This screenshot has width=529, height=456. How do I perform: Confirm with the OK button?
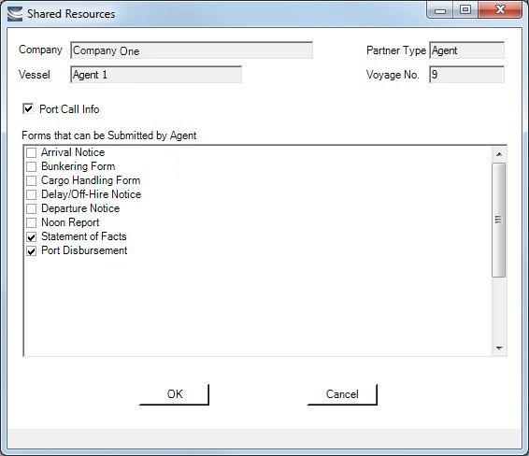coord(174,394)
